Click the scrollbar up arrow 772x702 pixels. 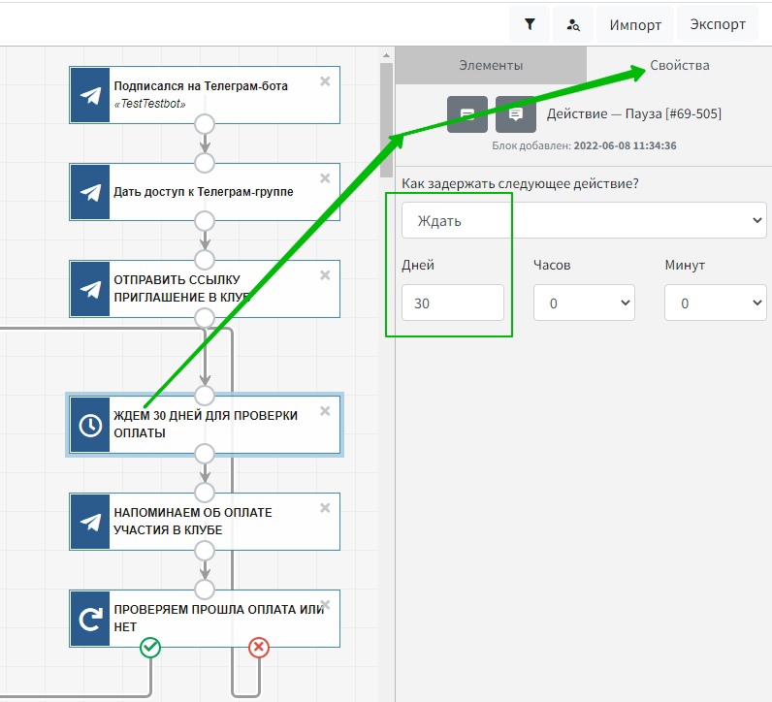(x=387, y=55)
